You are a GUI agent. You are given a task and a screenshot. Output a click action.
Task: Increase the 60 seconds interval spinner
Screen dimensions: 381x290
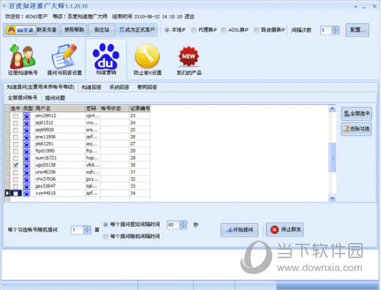pos(183,222)
